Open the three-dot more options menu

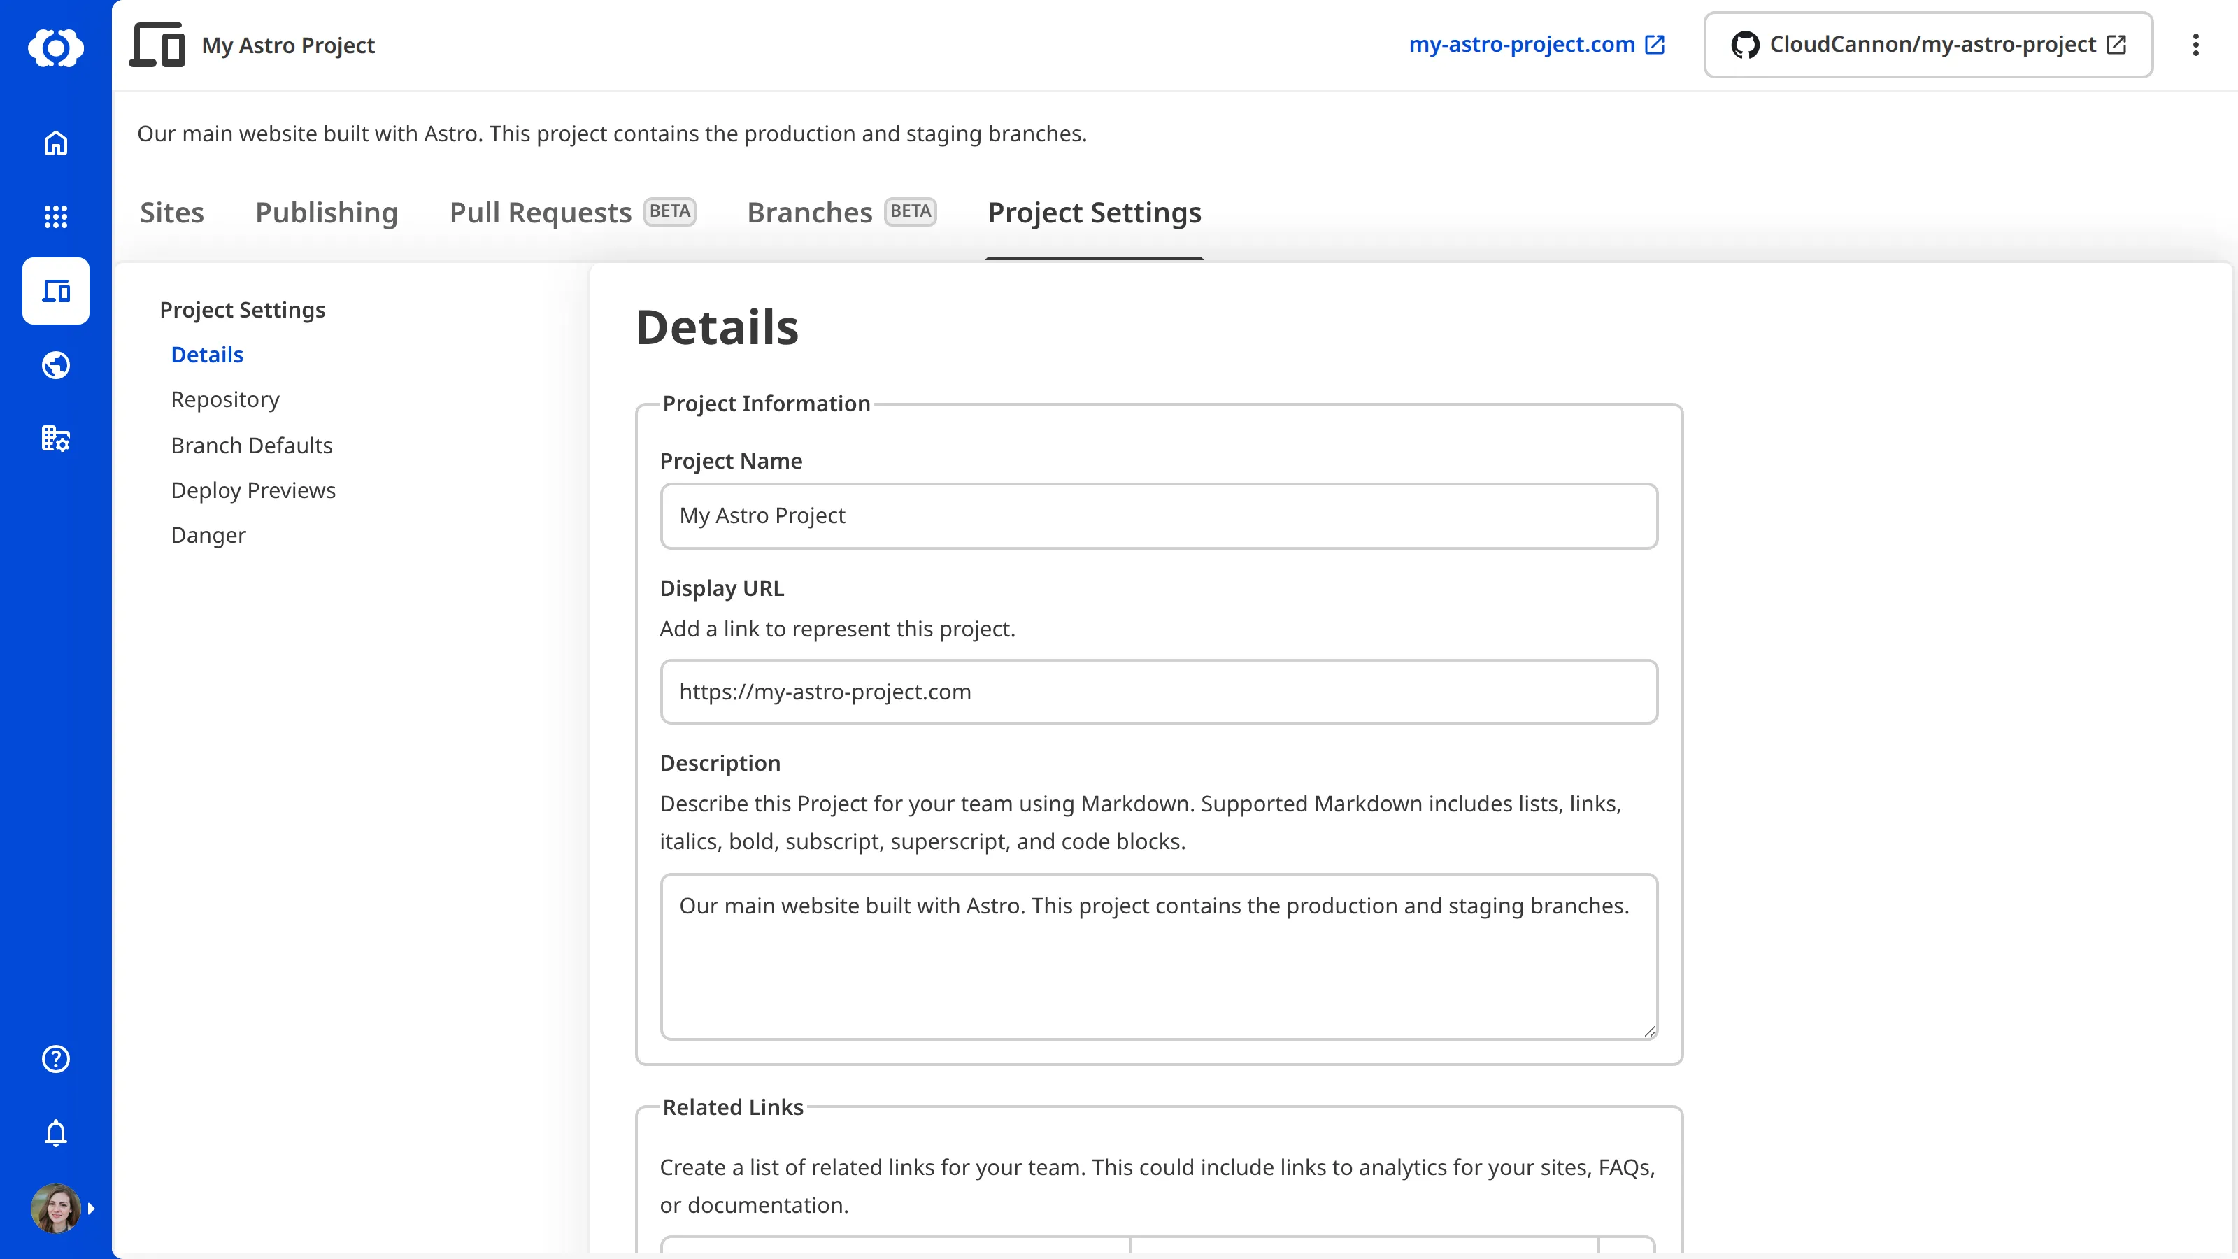2195,45
